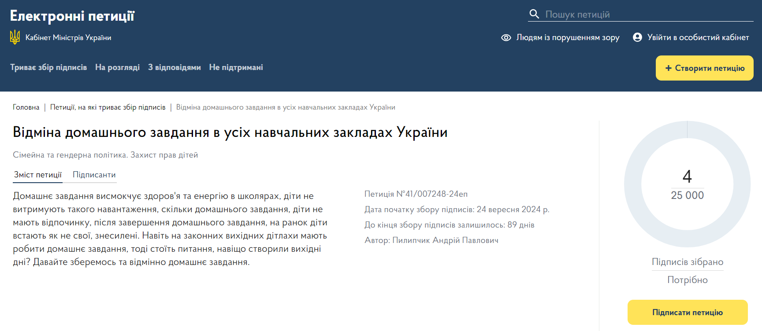762x331 pixels.
Task: Open З відповідями petitions list
Action: point(174,67)
